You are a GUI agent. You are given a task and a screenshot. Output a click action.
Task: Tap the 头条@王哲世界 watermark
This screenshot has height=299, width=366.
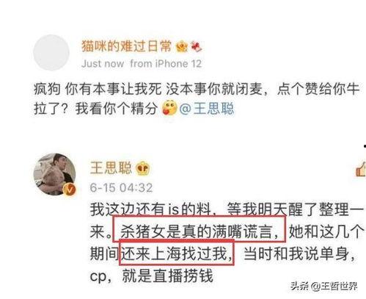coord(324,286)
